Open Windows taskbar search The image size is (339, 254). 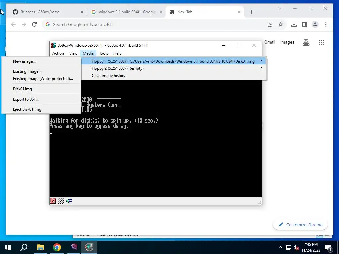(24, 247)
